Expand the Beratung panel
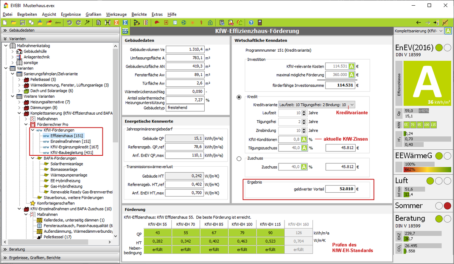 [x=60, y=249]
